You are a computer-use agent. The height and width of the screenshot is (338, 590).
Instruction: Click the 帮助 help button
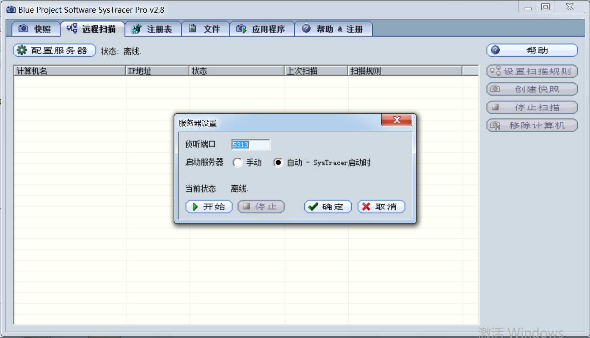point(532,50)
